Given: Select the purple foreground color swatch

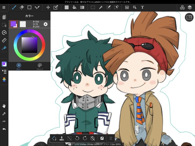Looking at the screenshot, I should (x=13, y=24).
